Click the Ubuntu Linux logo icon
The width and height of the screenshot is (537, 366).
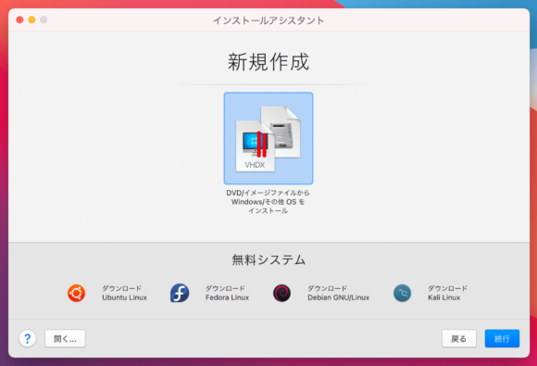coord(76,293)
